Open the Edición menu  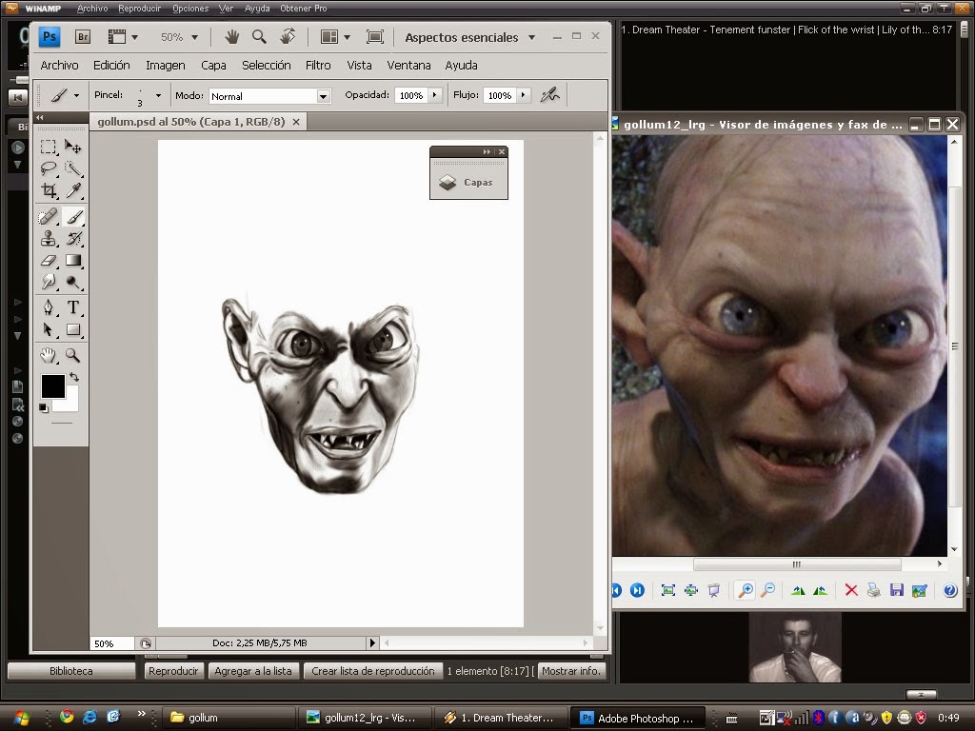coord(111,66)
